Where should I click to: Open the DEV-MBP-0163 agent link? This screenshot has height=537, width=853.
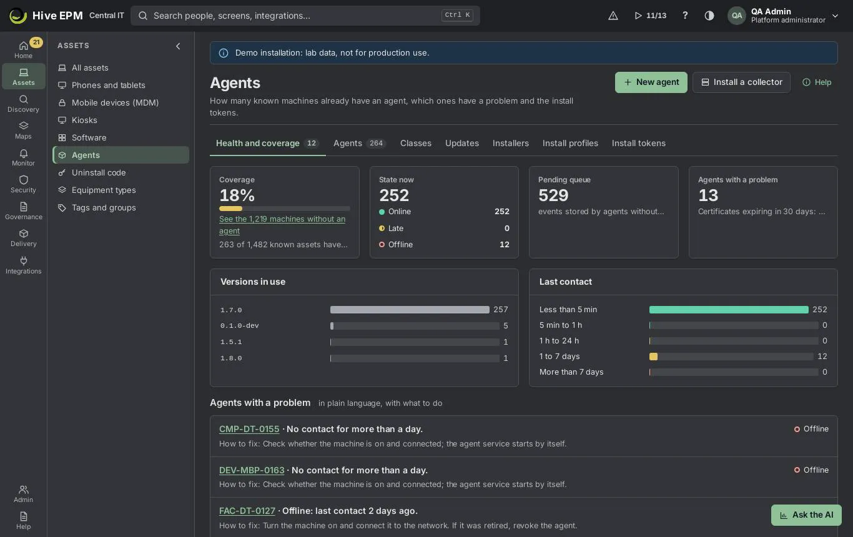[x=252, y=470]
